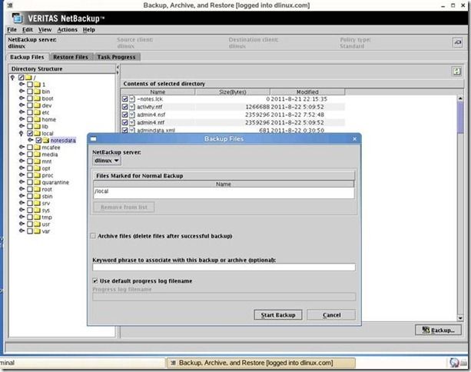Select the /local entry in marked files list
Image resolution: width=471 pixels, height=372 pixels.
point(224,191)
